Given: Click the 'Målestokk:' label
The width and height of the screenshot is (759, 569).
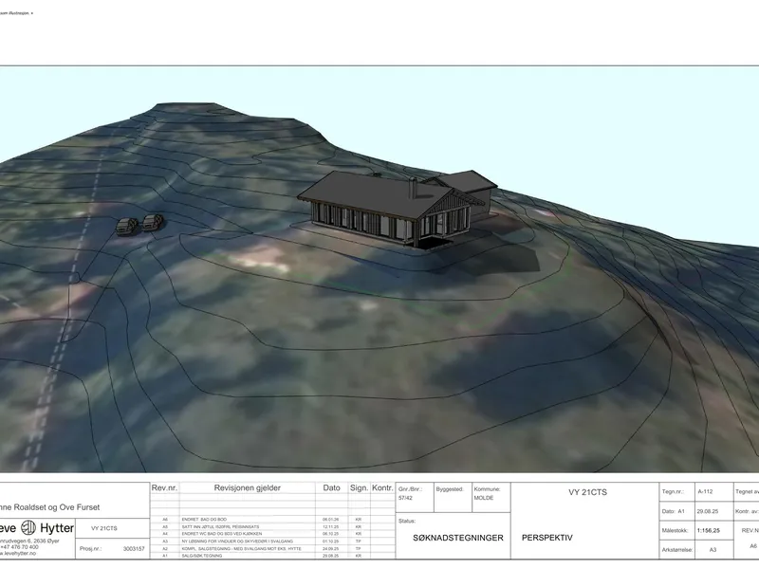Looking at the screenshot, I should [x=675, y=530].
